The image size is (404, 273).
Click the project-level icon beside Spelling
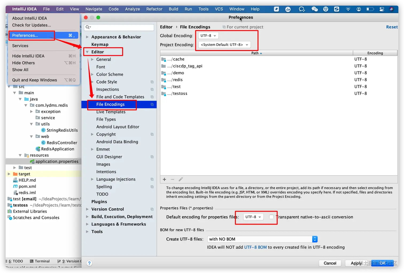click(152, 187)
